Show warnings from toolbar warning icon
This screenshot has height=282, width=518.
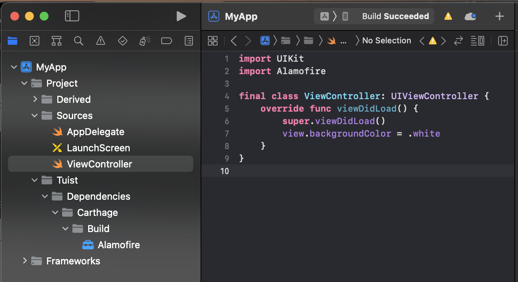coord(448,16)
